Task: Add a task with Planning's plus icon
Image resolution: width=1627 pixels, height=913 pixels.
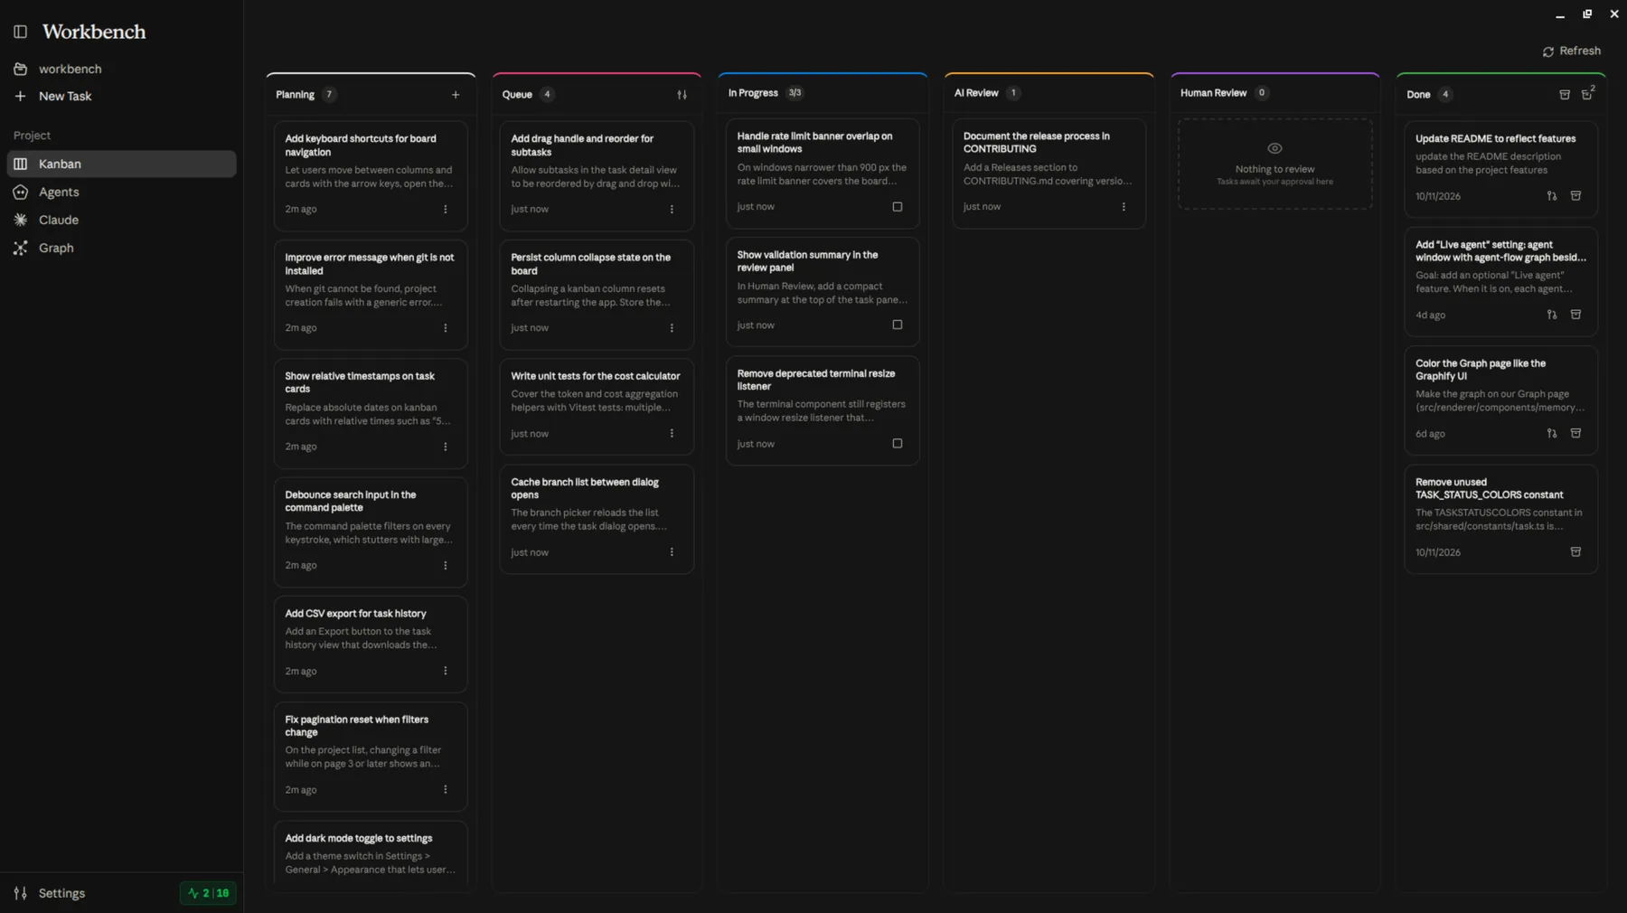Action: (456, 95)
